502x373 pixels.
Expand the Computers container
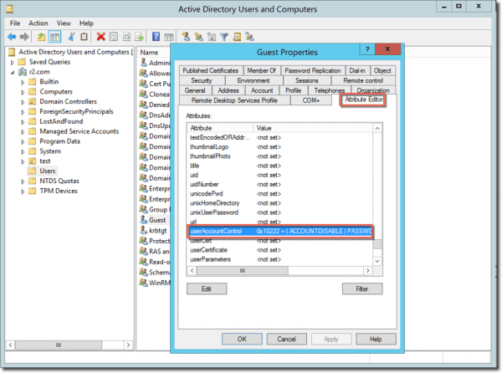pyautogui.click(x=23, y=92)
